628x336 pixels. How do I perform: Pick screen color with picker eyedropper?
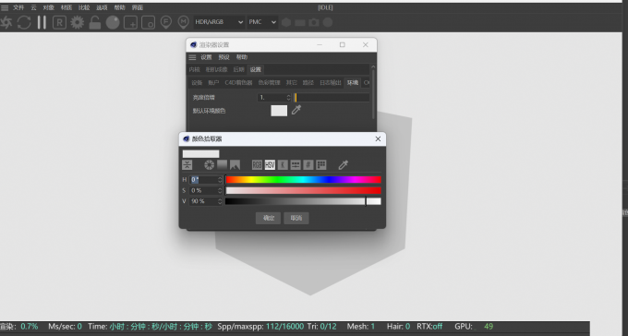[x=344, y=164]
